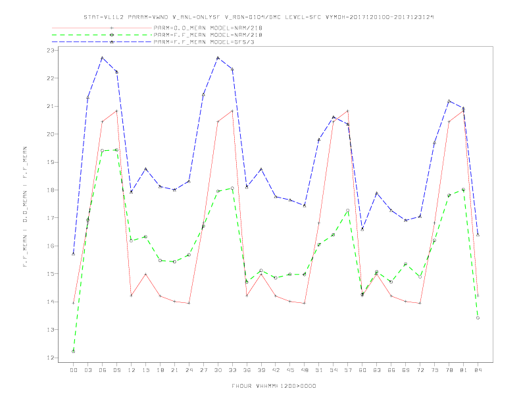The width and height of the screenshot is (521, 403).
Task: Select legend label PARM=F.F_MEAN MODEL=NAM/218
Action: pos(208,35)
